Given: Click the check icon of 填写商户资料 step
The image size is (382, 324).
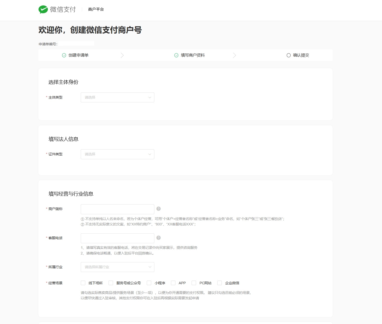Looking at the screenshot, I should (x=176, y=55).
